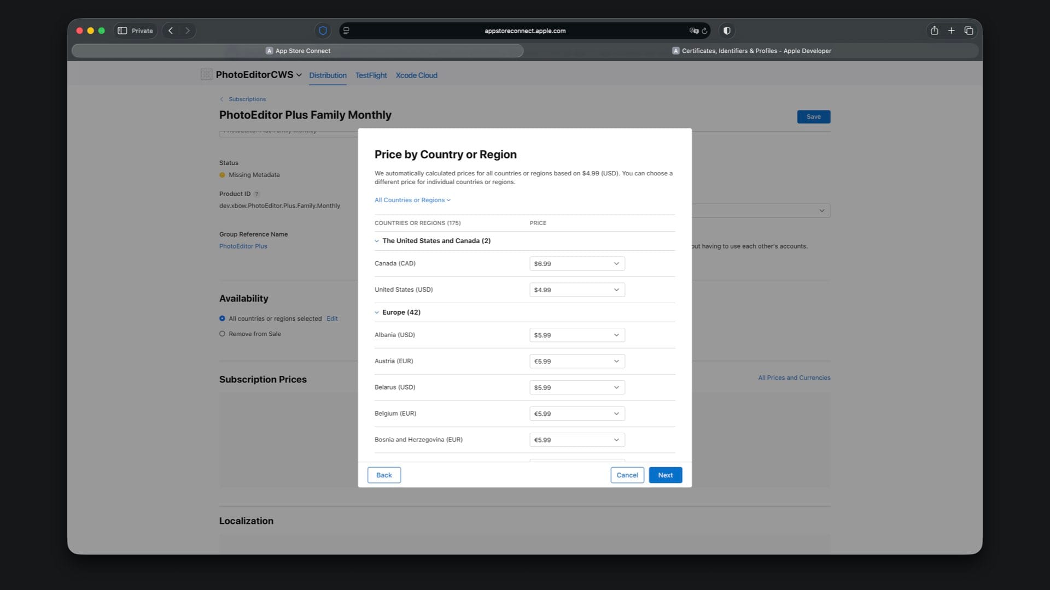The height and width of the screenshot is (590, 1050).
Task: Click the Product ID help question mark
Action: [x=256, y=194]
